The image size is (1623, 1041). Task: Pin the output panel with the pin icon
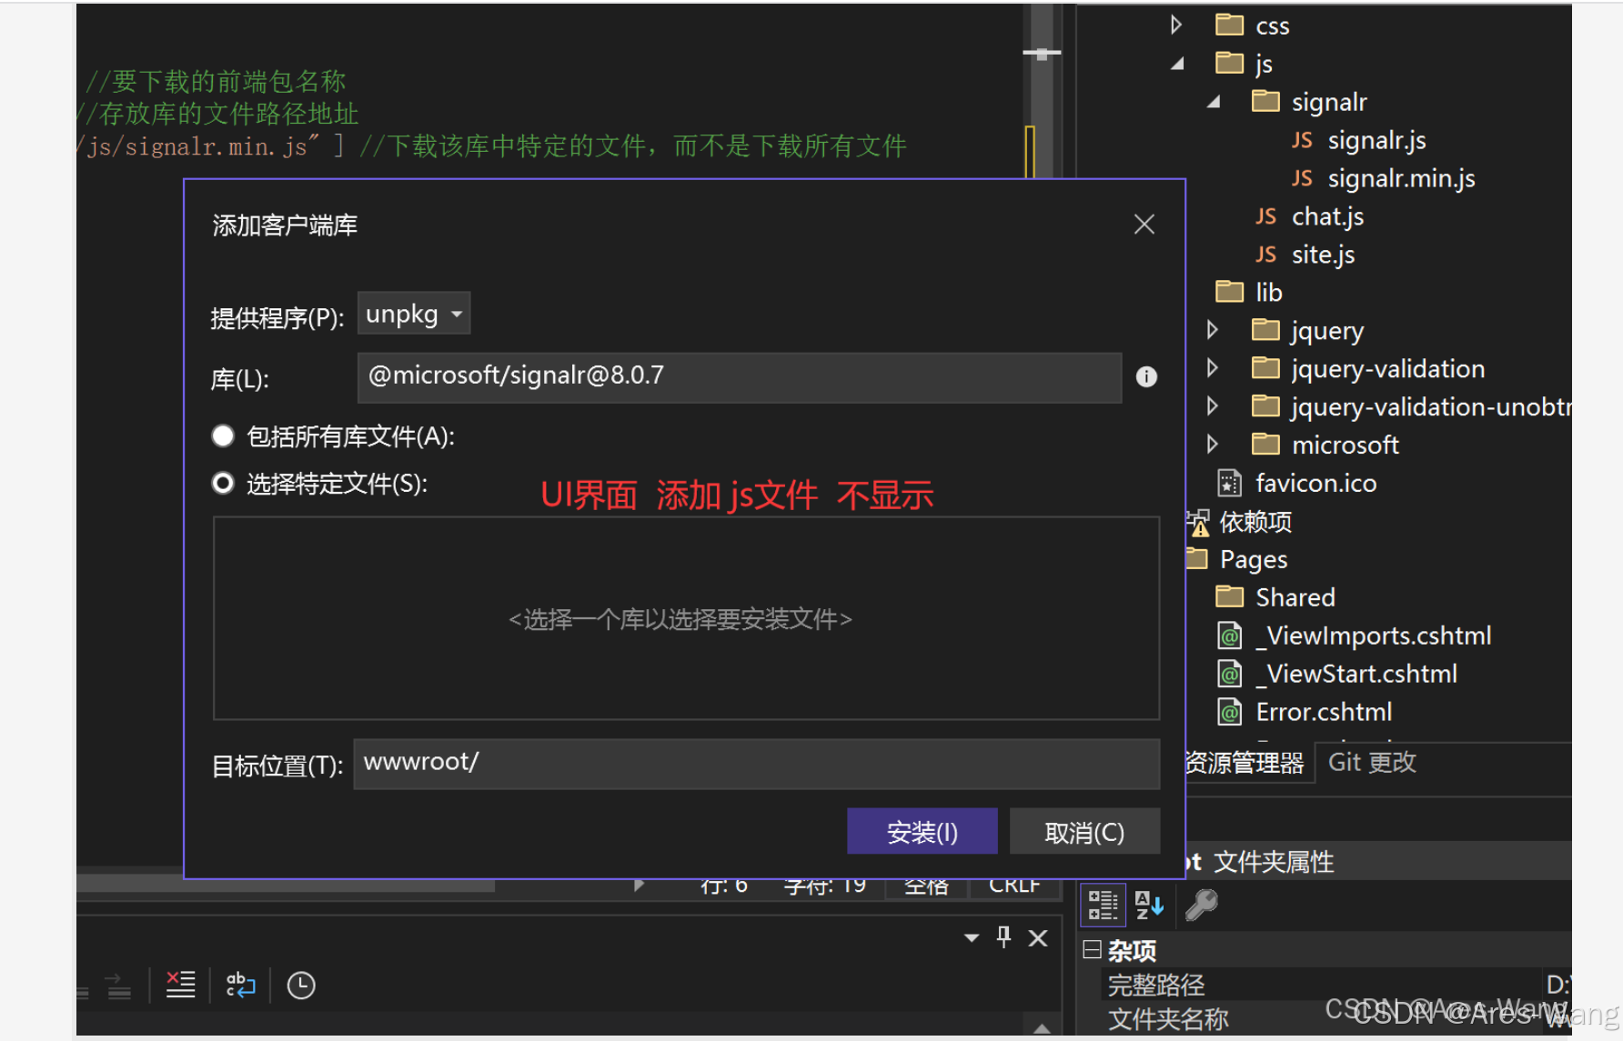[x=1003, y=937]
